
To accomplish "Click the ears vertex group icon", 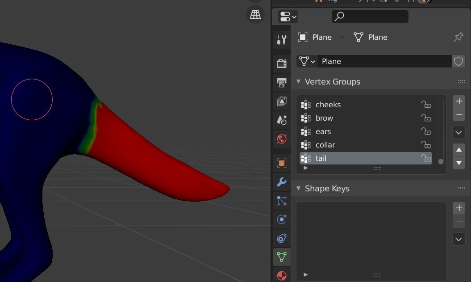I will (x=306, y=131).
